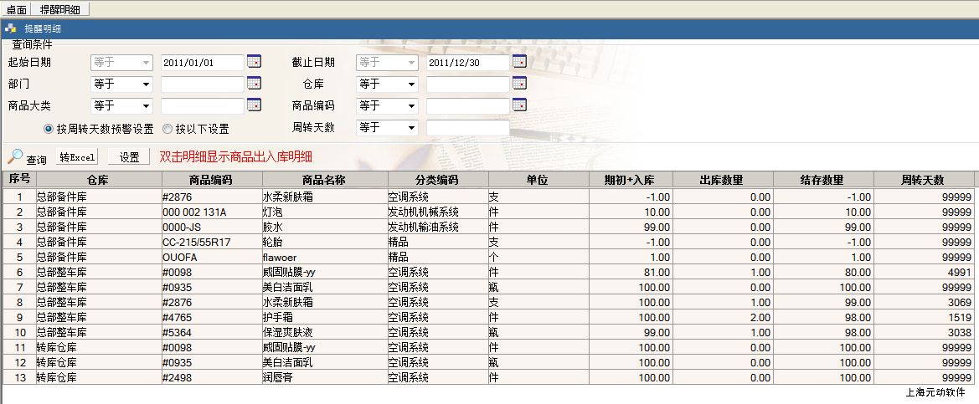Expand the 部门 operator dropdown

[x=146, y=84]
